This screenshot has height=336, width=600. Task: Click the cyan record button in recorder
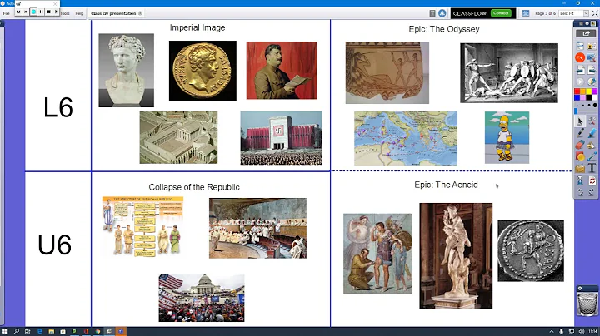[33, 12]
